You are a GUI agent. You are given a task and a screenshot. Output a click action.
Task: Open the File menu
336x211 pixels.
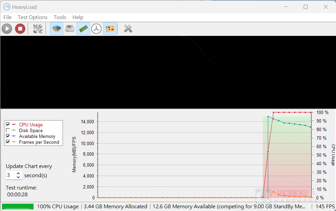(8, 17)
